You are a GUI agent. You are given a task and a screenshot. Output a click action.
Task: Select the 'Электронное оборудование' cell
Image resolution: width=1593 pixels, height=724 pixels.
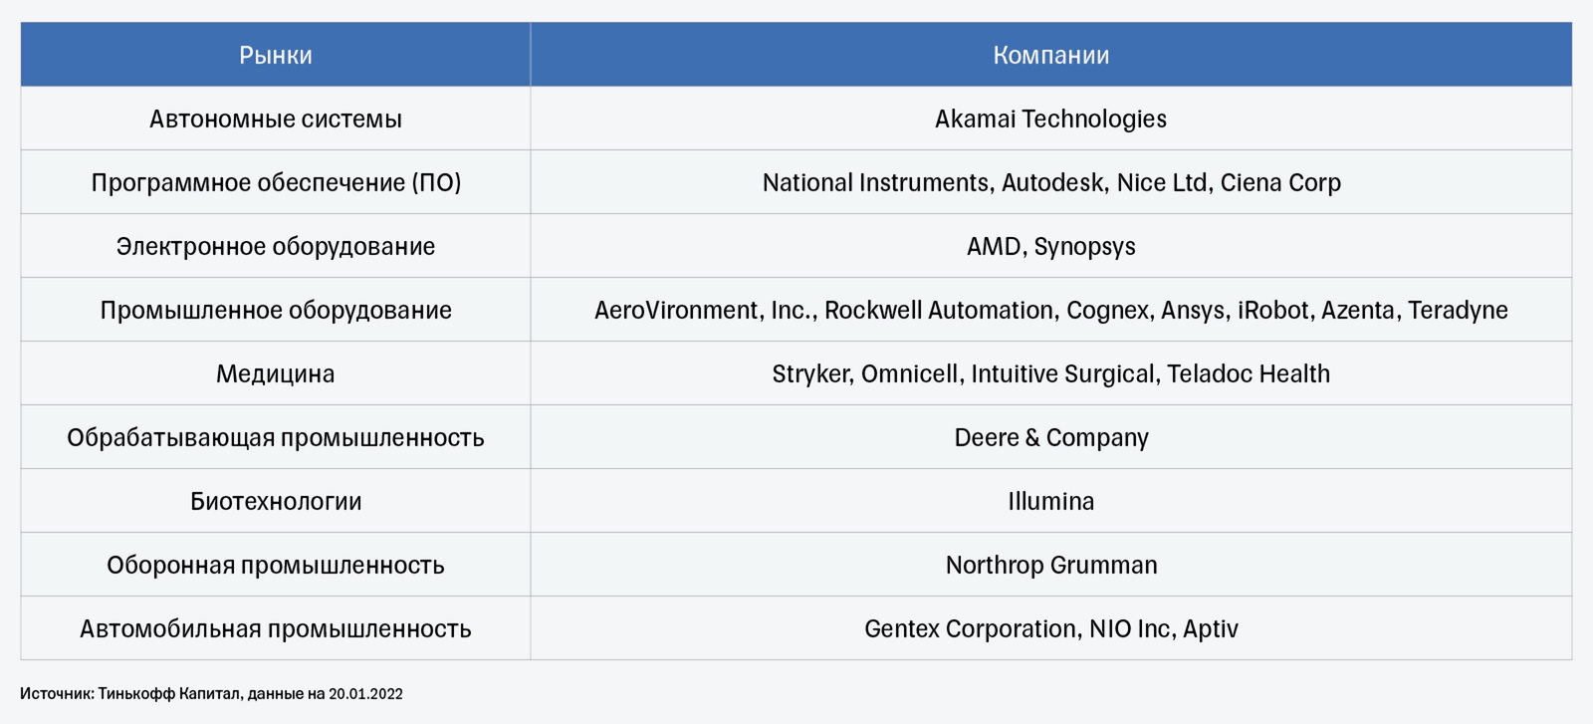(x=276, y=246)
